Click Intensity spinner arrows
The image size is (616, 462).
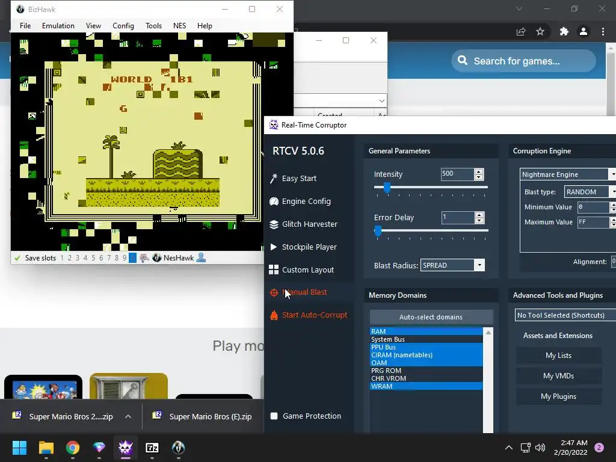(479, 174)
